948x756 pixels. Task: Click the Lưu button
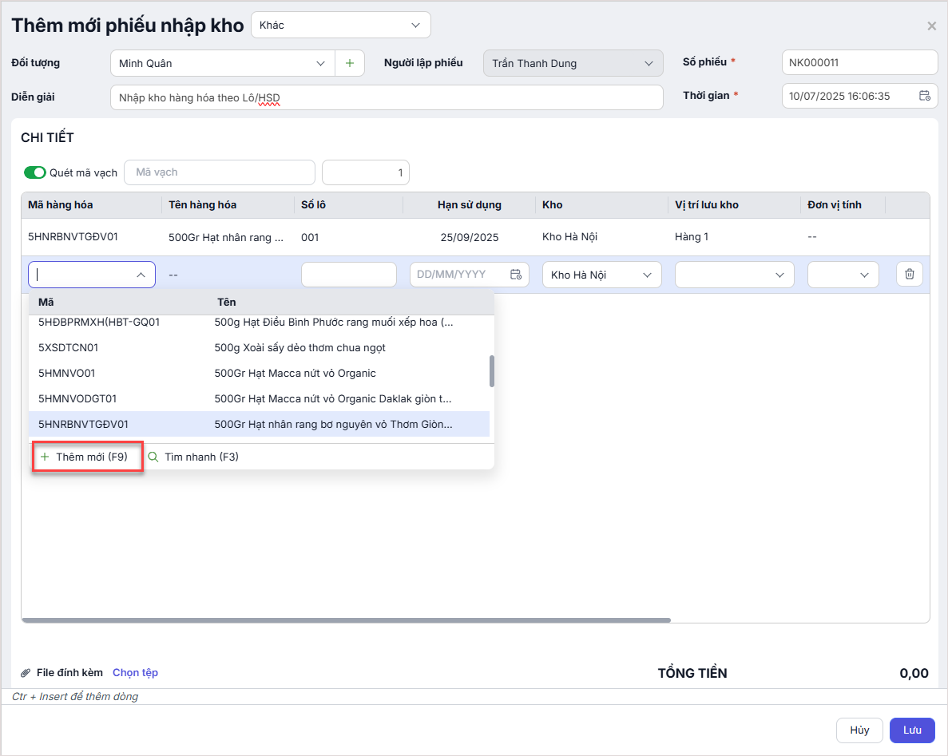(912, 730)
